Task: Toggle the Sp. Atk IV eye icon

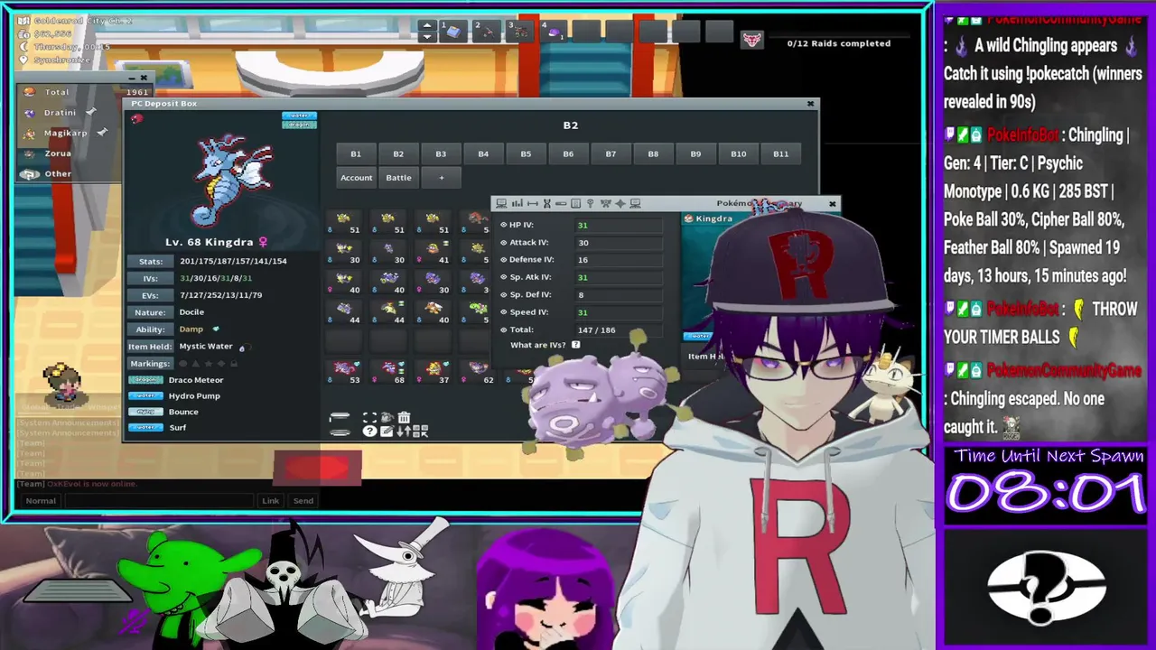Action: pos(504,277)
